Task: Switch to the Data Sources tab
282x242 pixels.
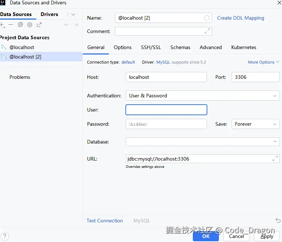Action: click(x=16, y=14)
